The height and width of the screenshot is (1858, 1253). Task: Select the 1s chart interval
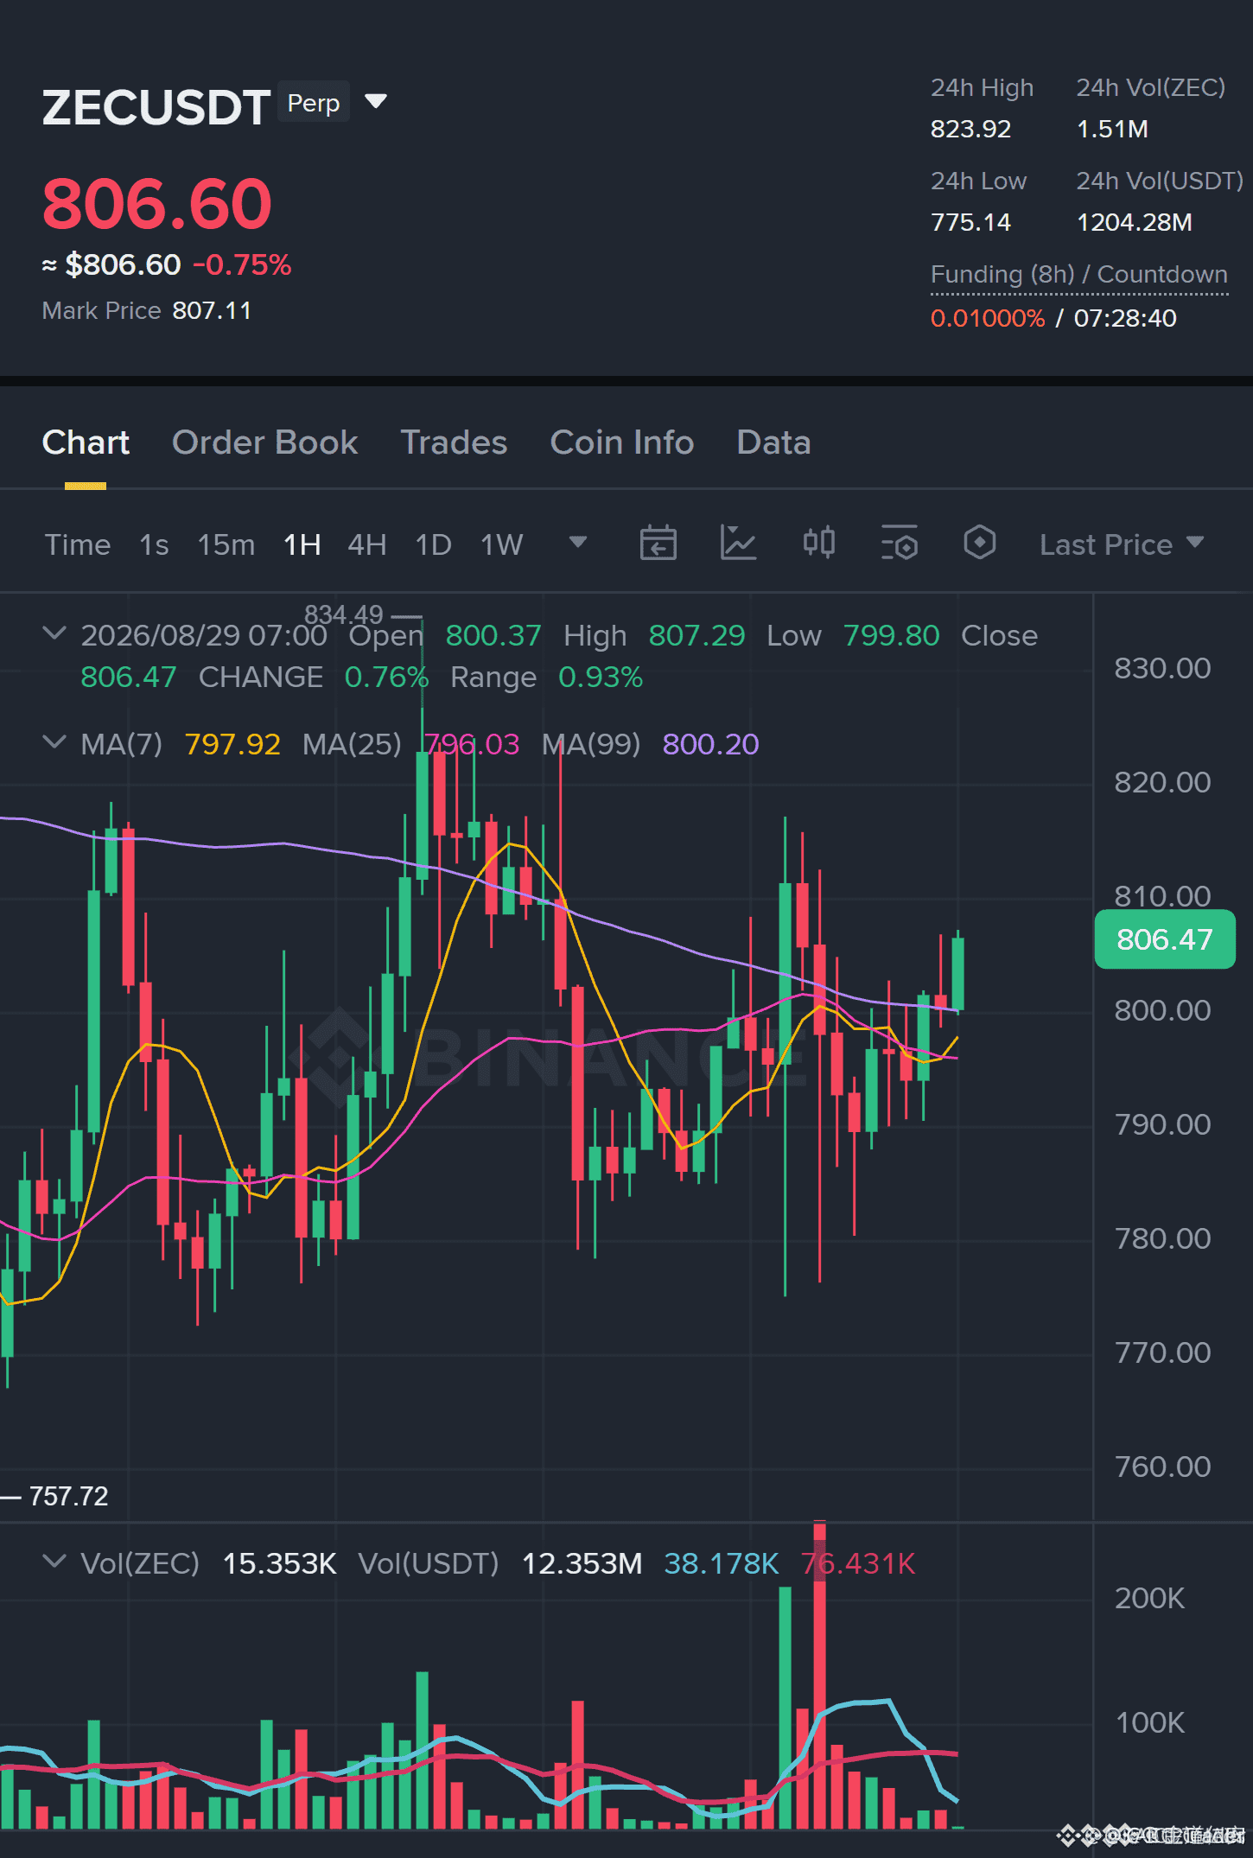click(154, 544)
